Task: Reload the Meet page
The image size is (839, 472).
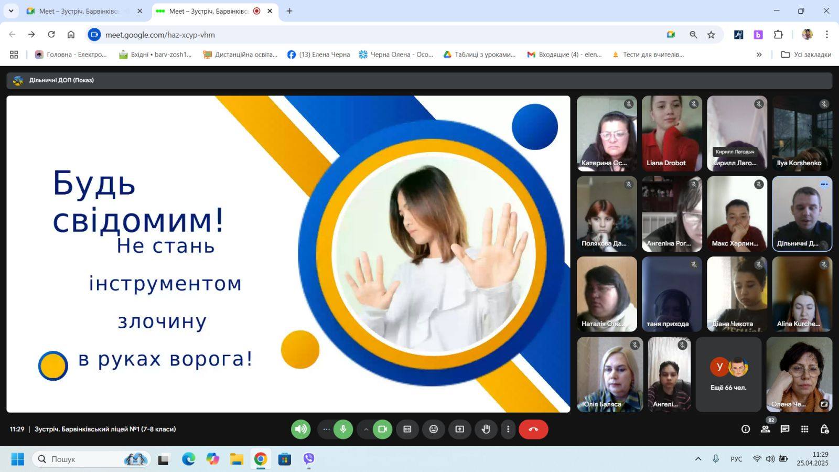Action: [x=51, y=35]
